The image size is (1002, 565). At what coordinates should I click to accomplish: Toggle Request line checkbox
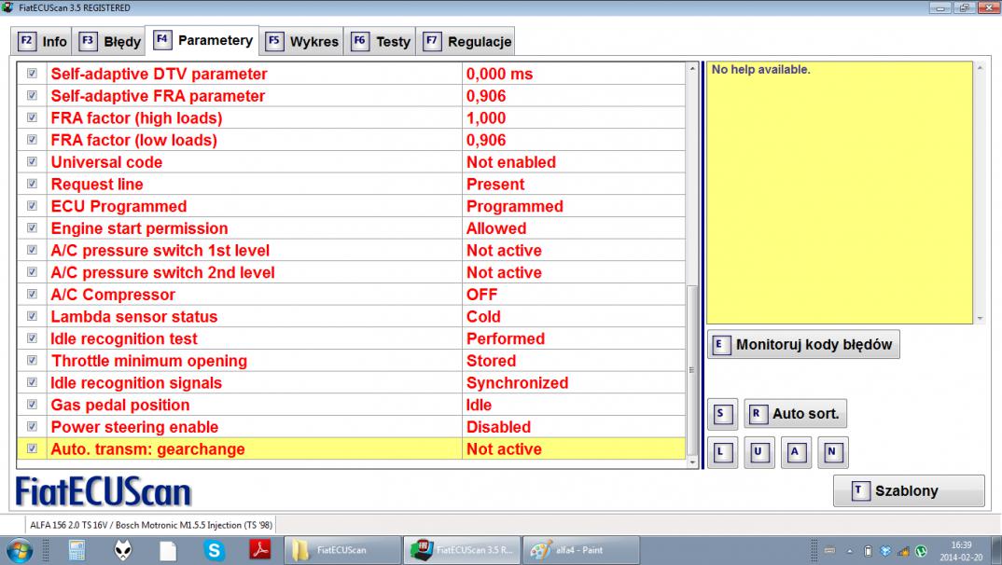(32, 184)
